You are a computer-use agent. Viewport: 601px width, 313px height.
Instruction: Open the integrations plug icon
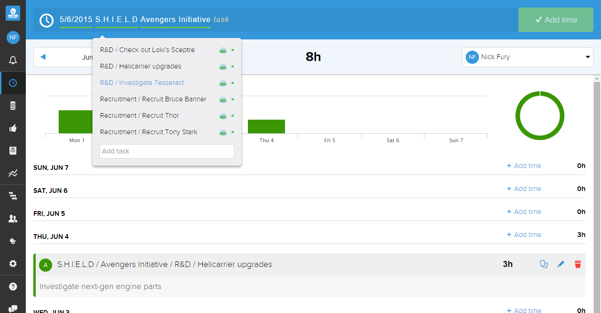pos(13,241)
